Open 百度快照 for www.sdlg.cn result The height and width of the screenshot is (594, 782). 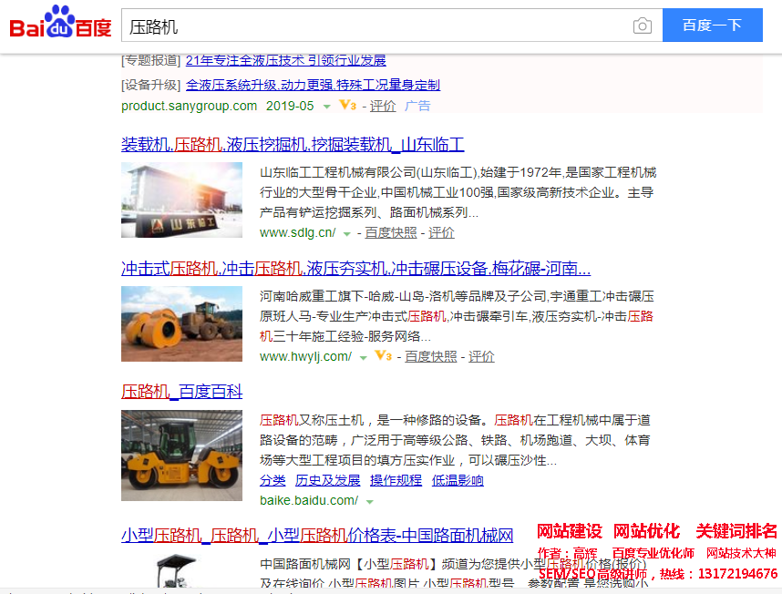click(x=391, y=232)
